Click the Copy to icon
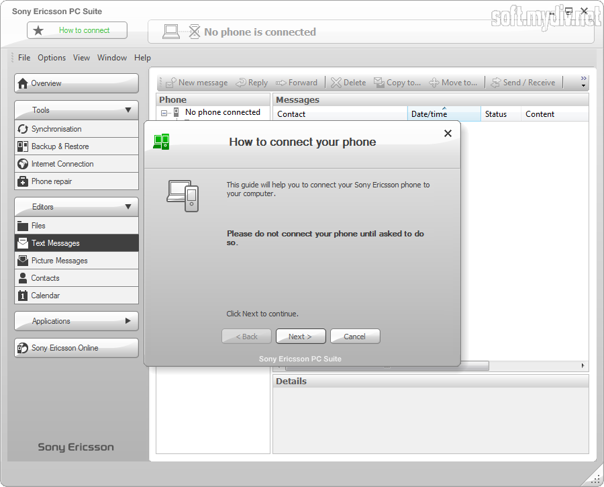This screenshot has width=604, height=487. pyautogui.click(x=379, y=83)
